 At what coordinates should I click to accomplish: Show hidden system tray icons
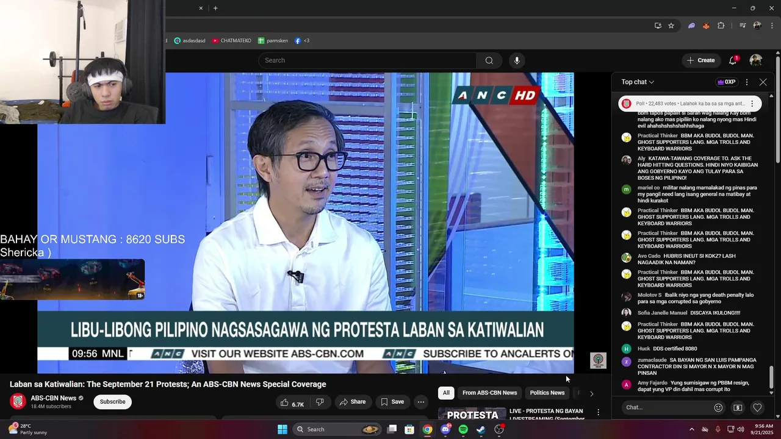click(x=691, y=429)
